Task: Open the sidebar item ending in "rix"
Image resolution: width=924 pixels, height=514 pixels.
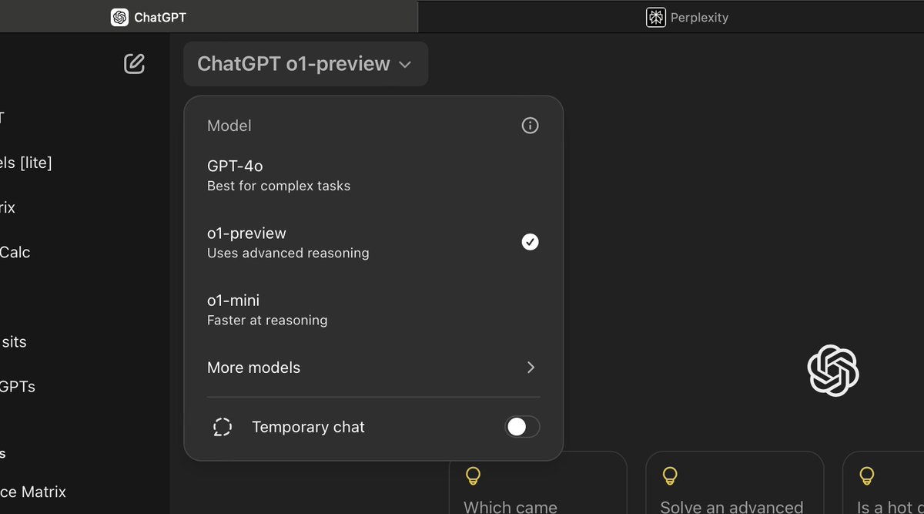Action: tap(8, 207)
